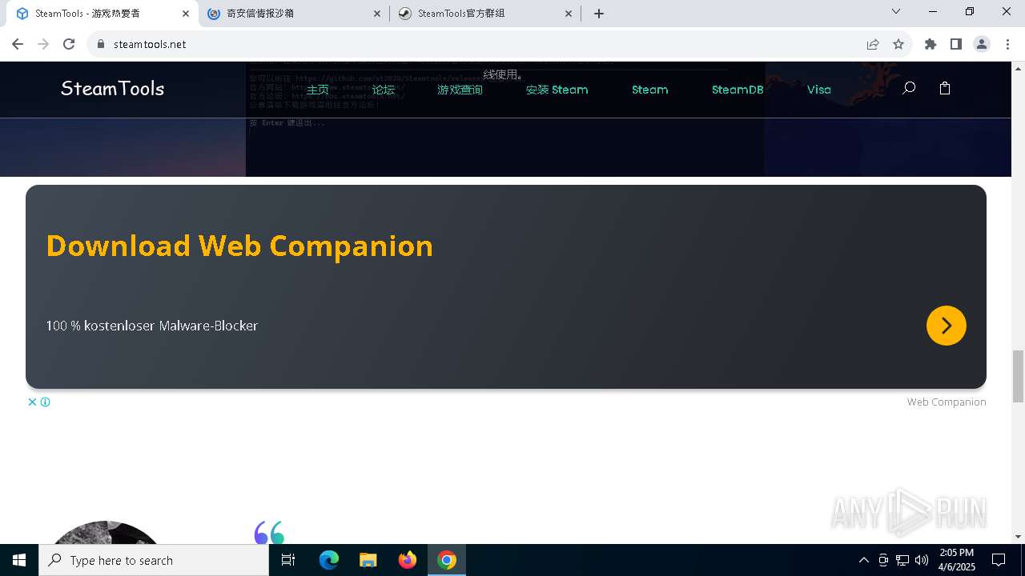Click the browser forward arrow
1025x576 pixels.
(x=43, y=44)
